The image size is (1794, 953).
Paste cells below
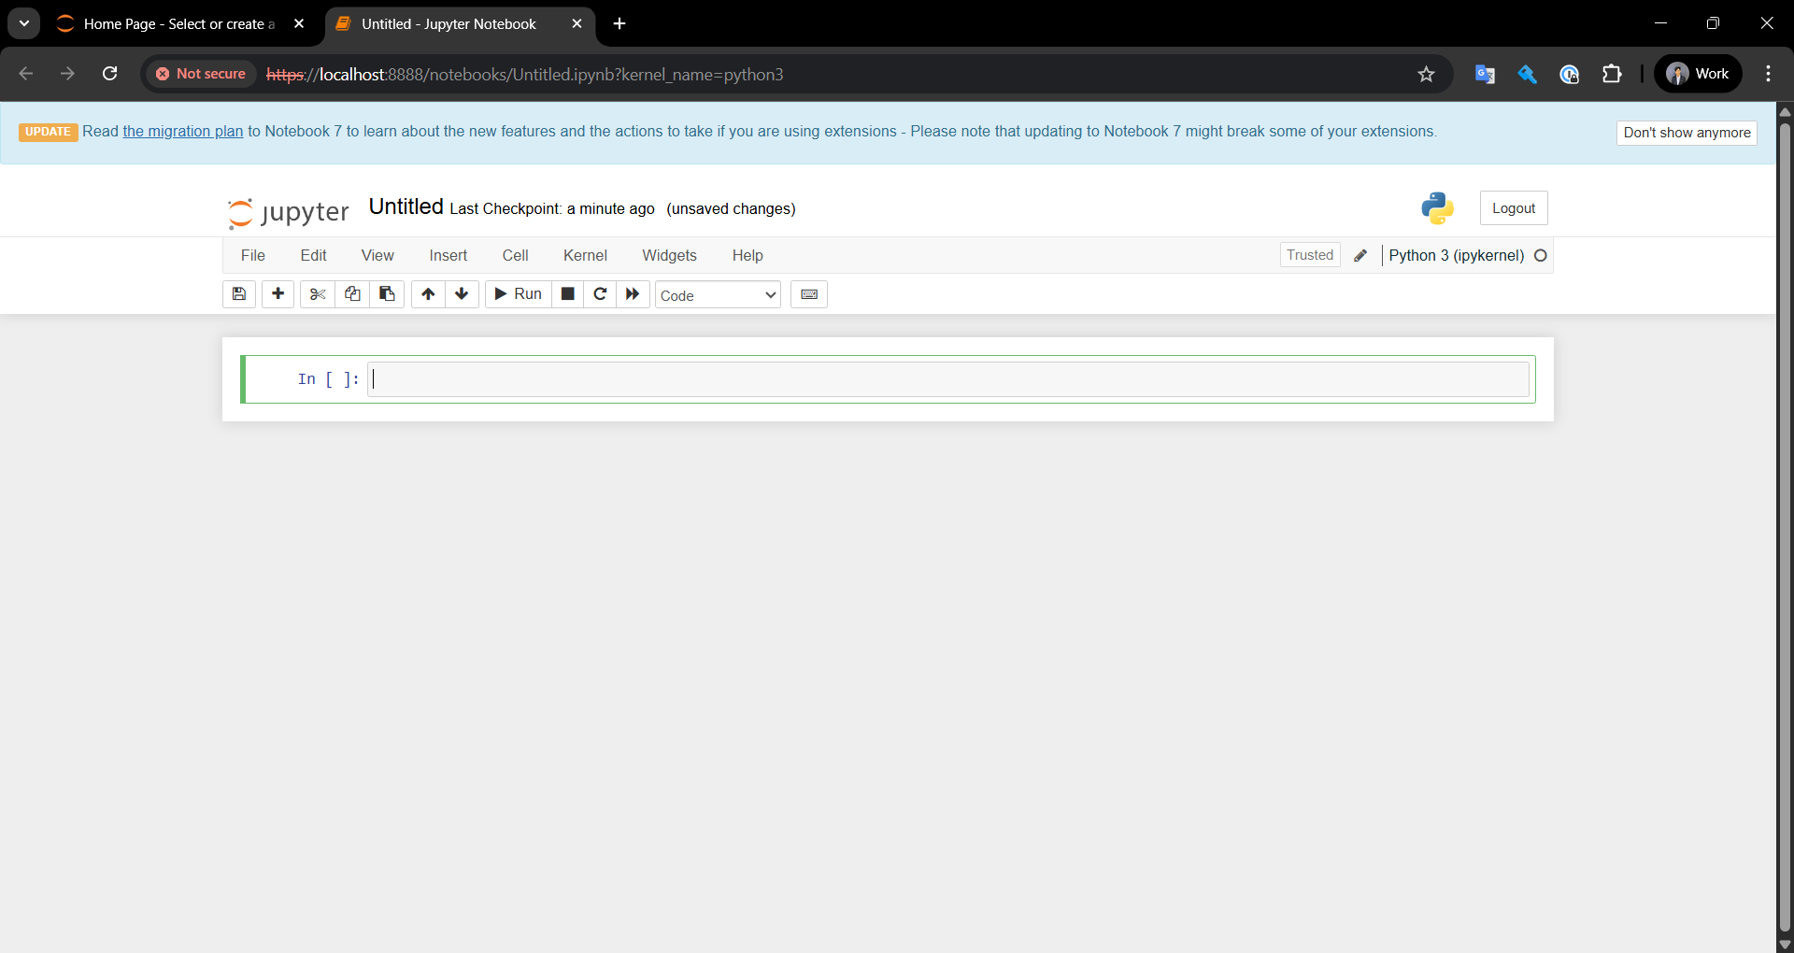pos(387,294)
